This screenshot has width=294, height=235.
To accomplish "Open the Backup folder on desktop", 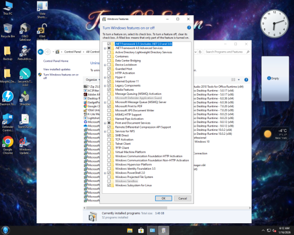I will click(8, 53).
